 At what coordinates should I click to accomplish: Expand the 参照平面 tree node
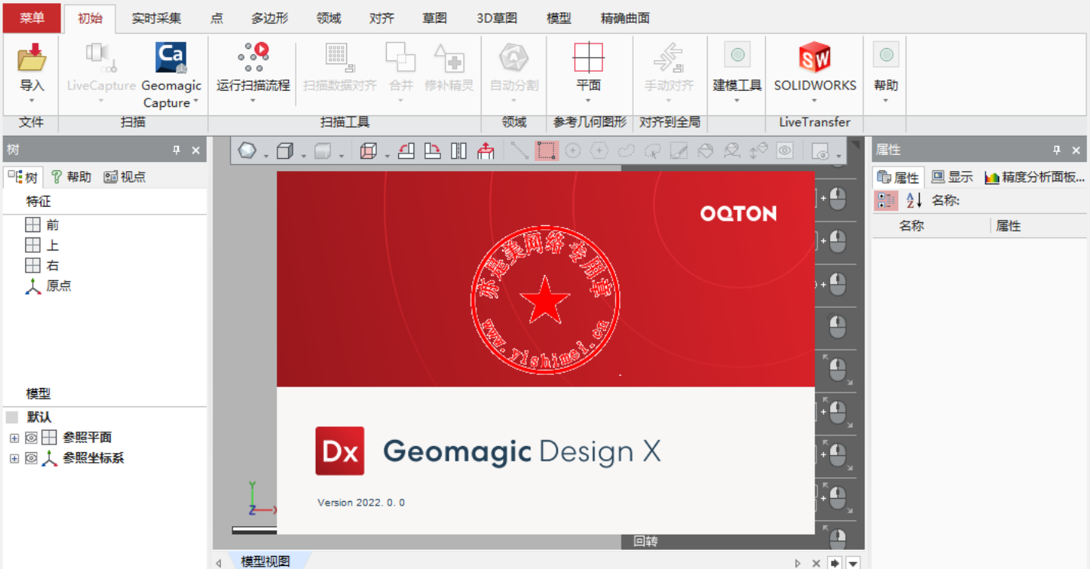pyautogui.click(x=14, y=438)
